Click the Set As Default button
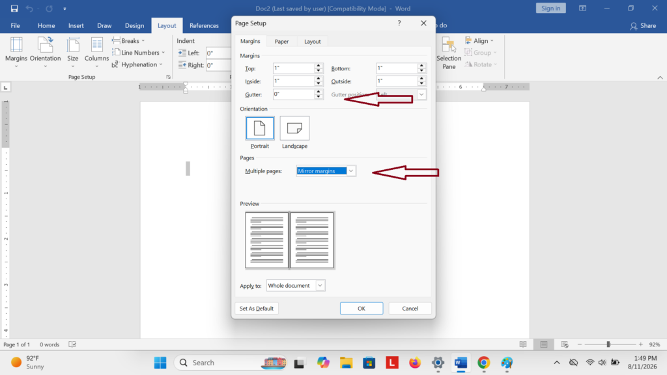The height and width of the screenshot is (375, 667). coord(257,308)
